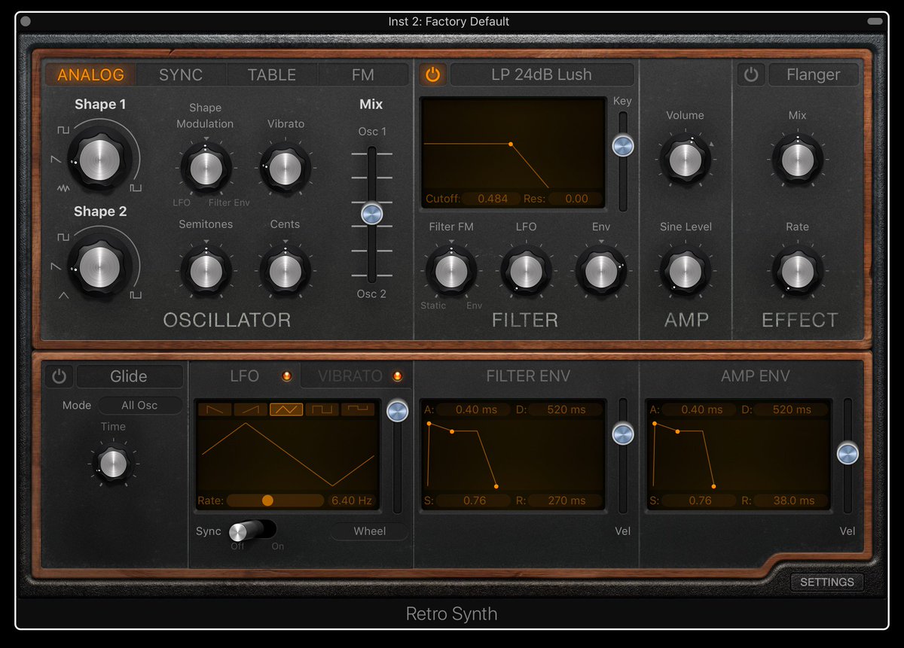Viewport: 904px width, 648px height.
Task: Toggle the Glide power button
Action: tap(59, 376)
